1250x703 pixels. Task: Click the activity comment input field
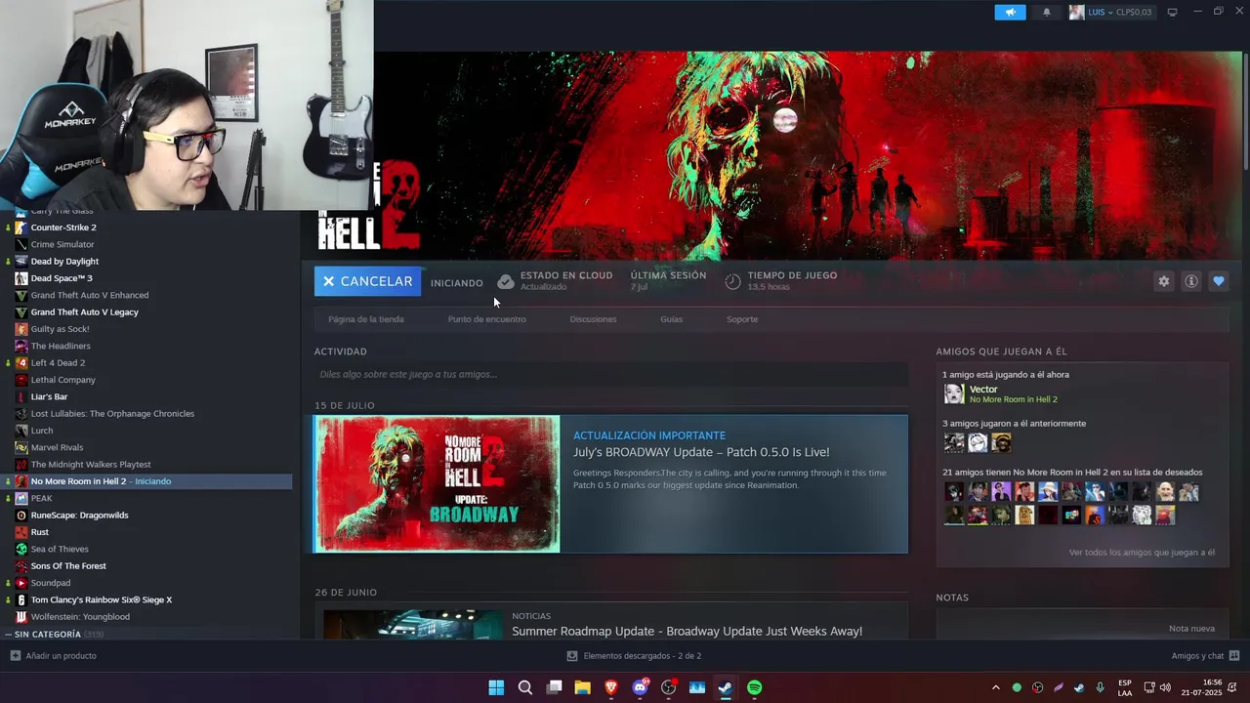click(x=611, y=374)
